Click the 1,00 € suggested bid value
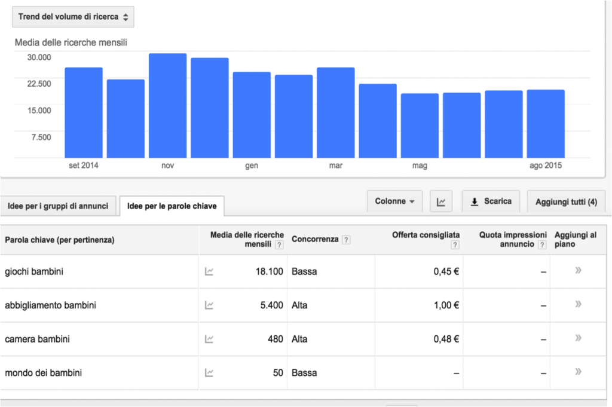This screenshot has width=612, height=407. tap(446, 305)
